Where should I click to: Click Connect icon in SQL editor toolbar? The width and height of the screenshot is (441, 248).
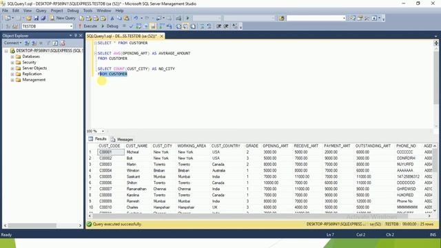[x=8, y=26]
